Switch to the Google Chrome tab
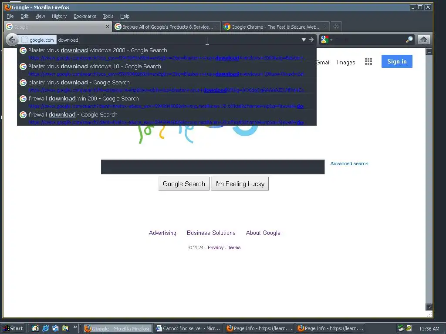The image size is (446, 334). click(275, 27)
